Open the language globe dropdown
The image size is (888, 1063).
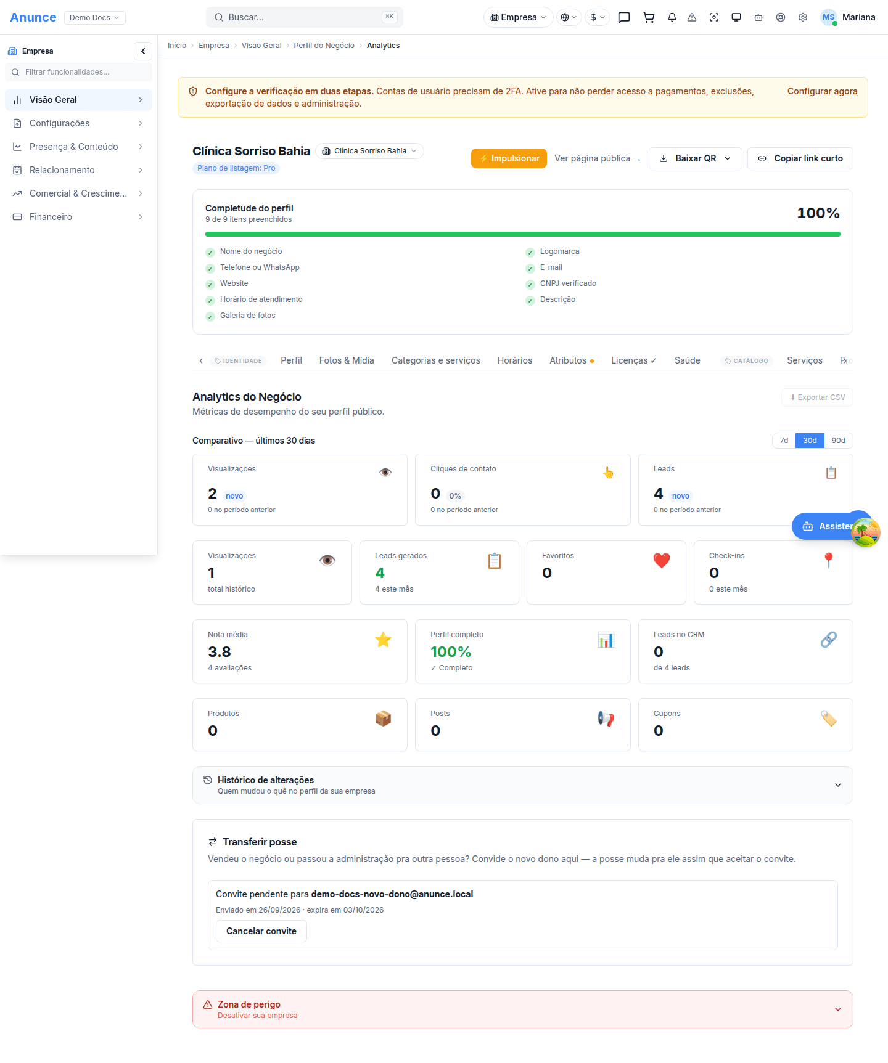[569, 17]
